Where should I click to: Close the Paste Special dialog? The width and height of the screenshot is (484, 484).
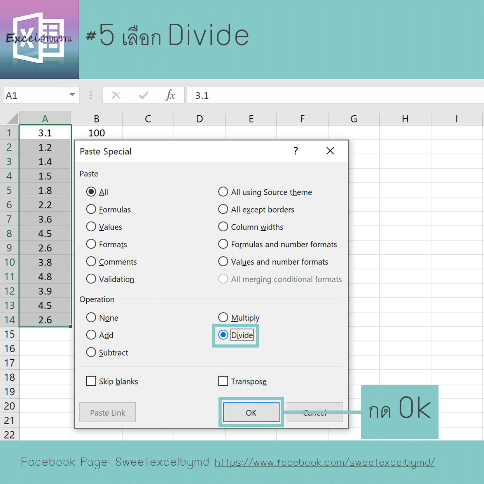(x=330, y=151)
